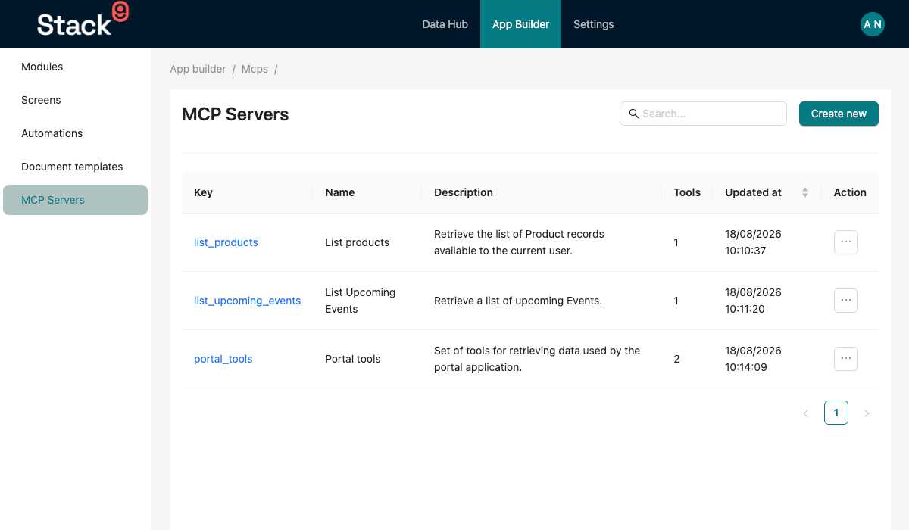Open actions menu for list_upcoming_events row
The width and height of the screenshot is (909, 530).
[x=846, y=301]
